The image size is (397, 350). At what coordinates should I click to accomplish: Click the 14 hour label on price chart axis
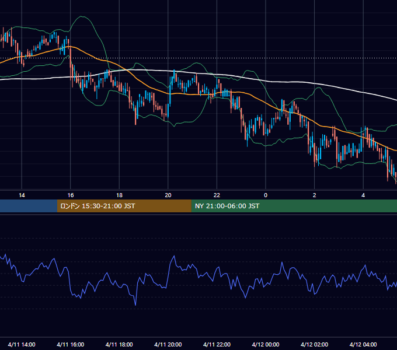[x=22, y=195]
